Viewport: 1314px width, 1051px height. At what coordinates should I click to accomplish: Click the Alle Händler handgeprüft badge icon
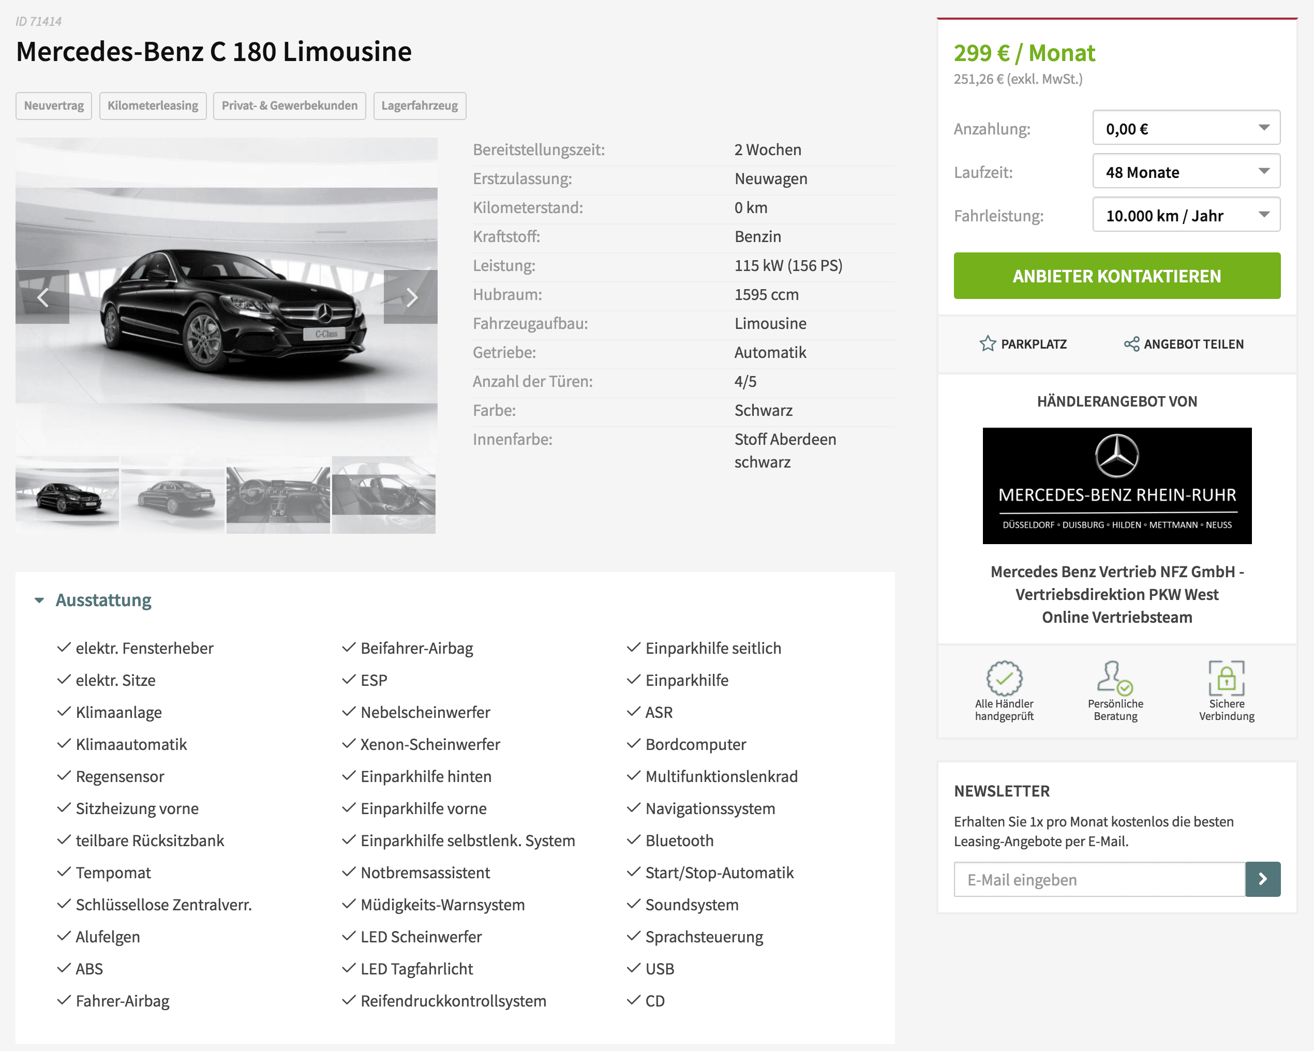pos(1004,678)
